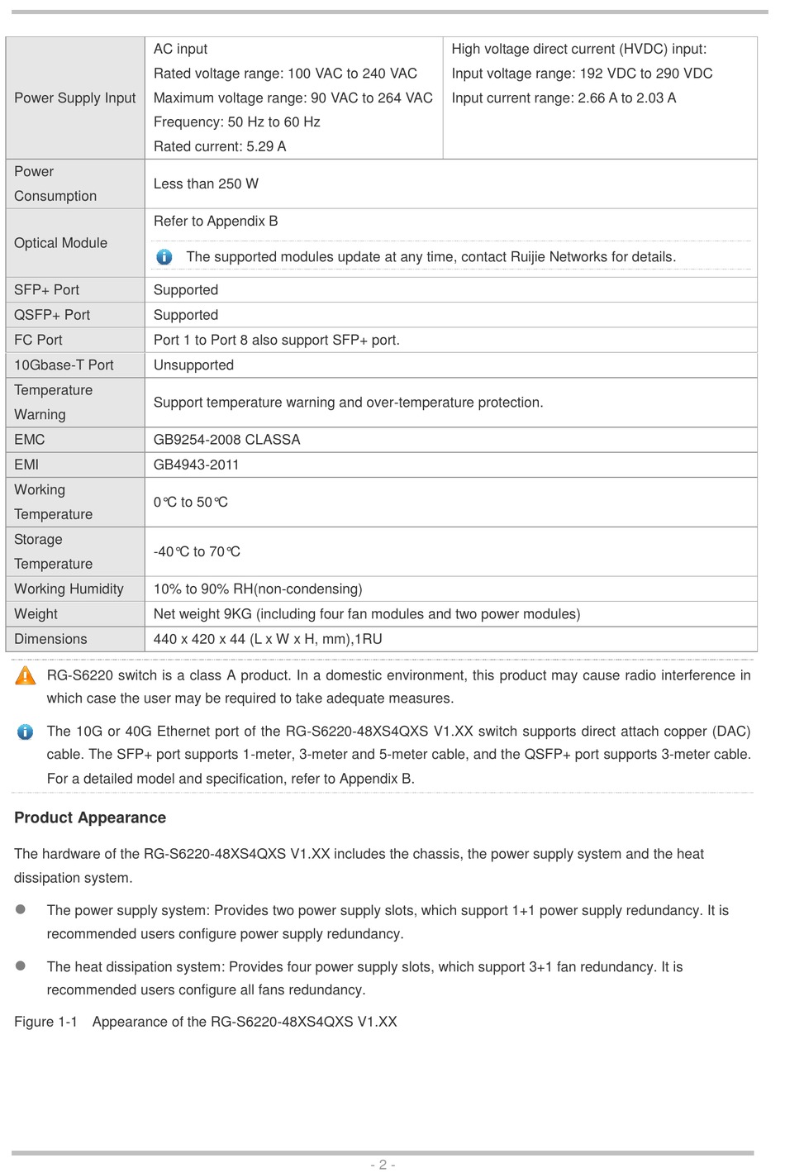Viewport: 785px width, 1173px height.
Task: Click the info icon beside DAC cable note
Action: click(26, 732)
